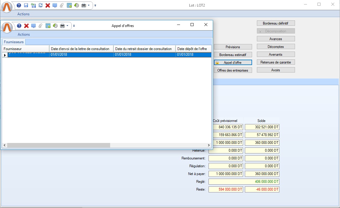Expand print dropdown arrow in Appel d'offres toolbar
This screenshot has width=340, height=208.
coord(68,26)
